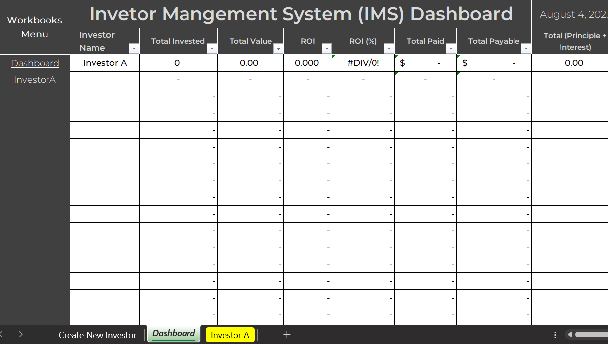Open the Total Payable filter dropdown
Image resolution: width=608 pixels, height=344 pixels.
click(526, 48)
